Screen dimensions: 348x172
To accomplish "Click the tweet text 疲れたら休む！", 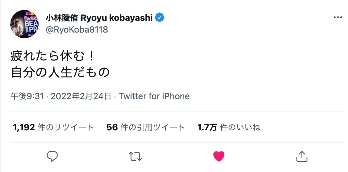I will [x=53, y=56].
